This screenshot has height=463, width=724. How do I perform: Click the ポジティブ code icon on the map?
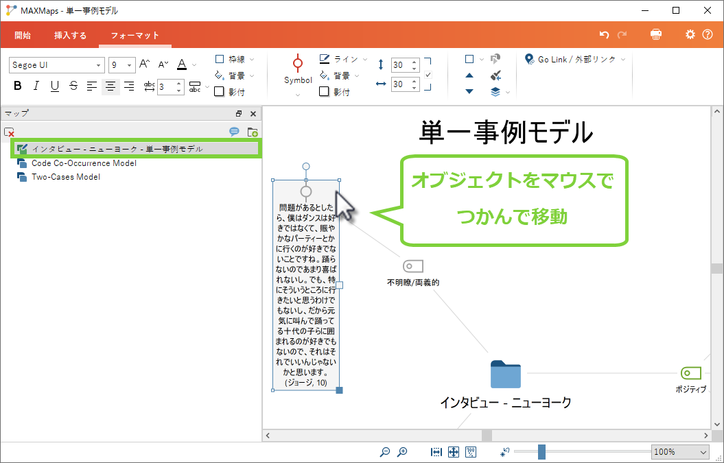(691, 372)
